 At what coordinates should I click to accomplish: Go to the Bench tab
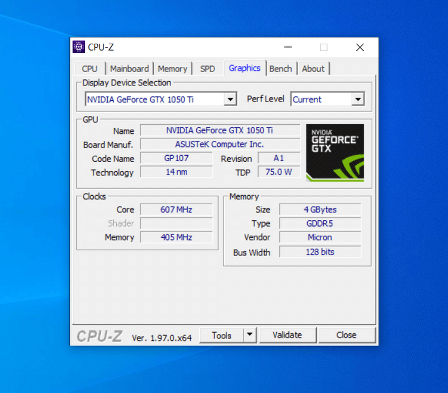point(281,69)
